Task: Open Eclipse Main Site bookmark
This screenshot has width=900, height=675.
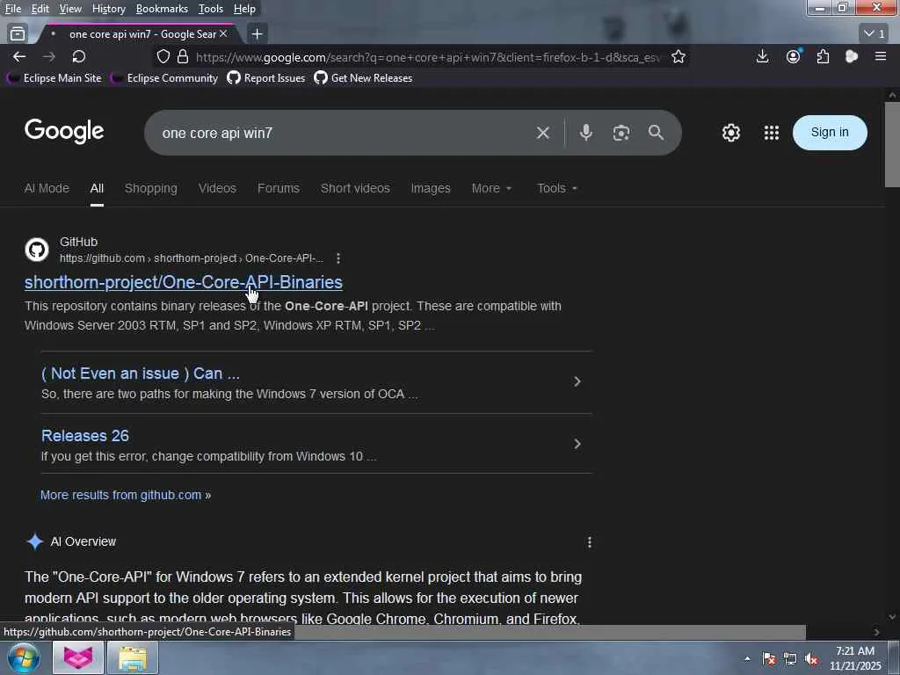Action: 54,78
